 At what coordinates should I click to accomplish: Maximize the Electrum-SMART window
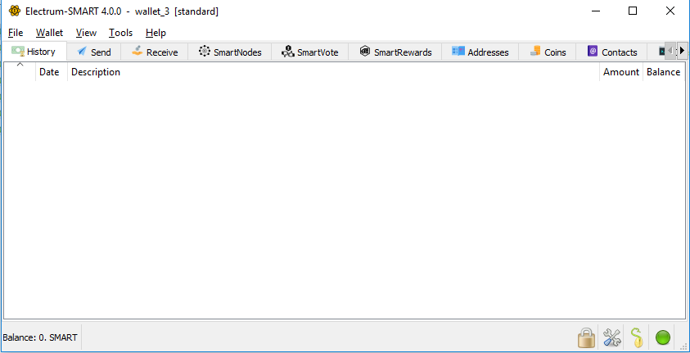(x=633, y=11)
